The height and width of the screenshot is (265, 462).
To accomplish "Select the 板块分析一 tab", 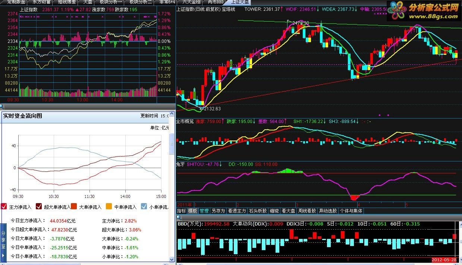I will point(110,2).
